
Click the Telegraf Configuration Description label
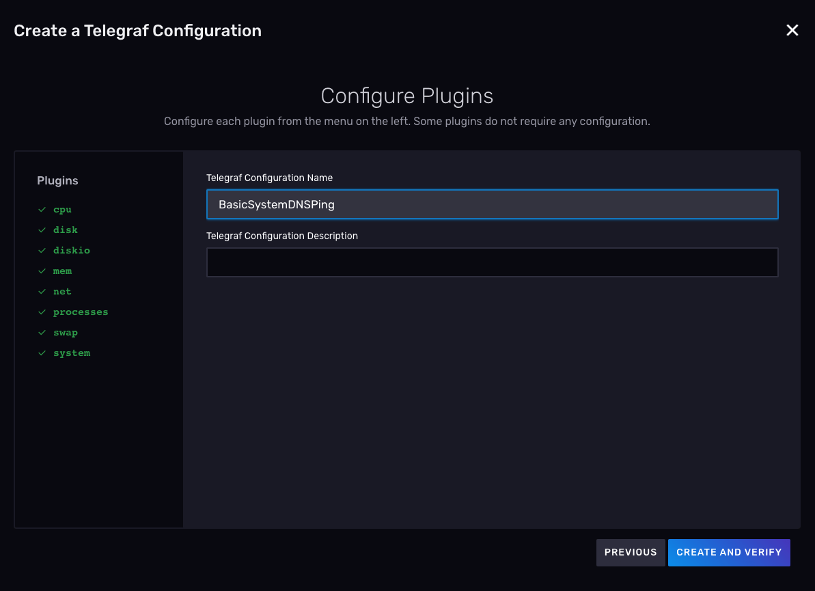(282, 236)
